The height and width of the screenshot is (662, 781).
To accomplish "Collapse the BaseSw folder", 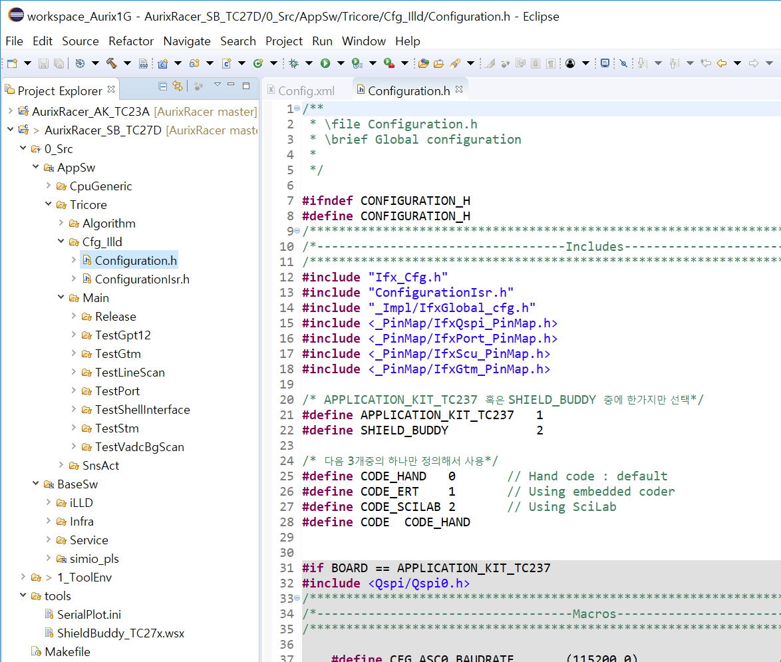I will click(35, 483).
